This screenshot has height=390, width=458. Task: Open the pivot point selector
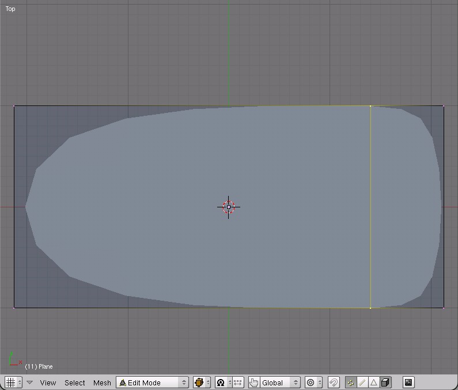tap(224, 383)
